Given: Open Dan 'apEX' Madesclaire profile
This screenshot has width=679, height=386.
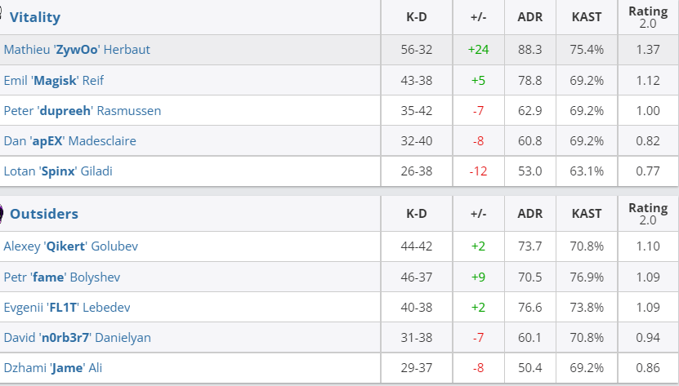Looking at the screenshot, I should pos(70,141).
